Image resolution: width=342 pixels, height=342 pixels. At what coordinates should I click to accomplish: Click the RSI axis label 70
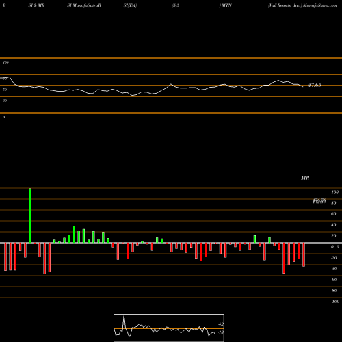pos(5,79)
